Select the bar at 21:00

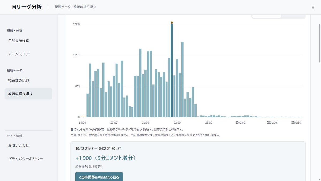click(x=146, y=94)
